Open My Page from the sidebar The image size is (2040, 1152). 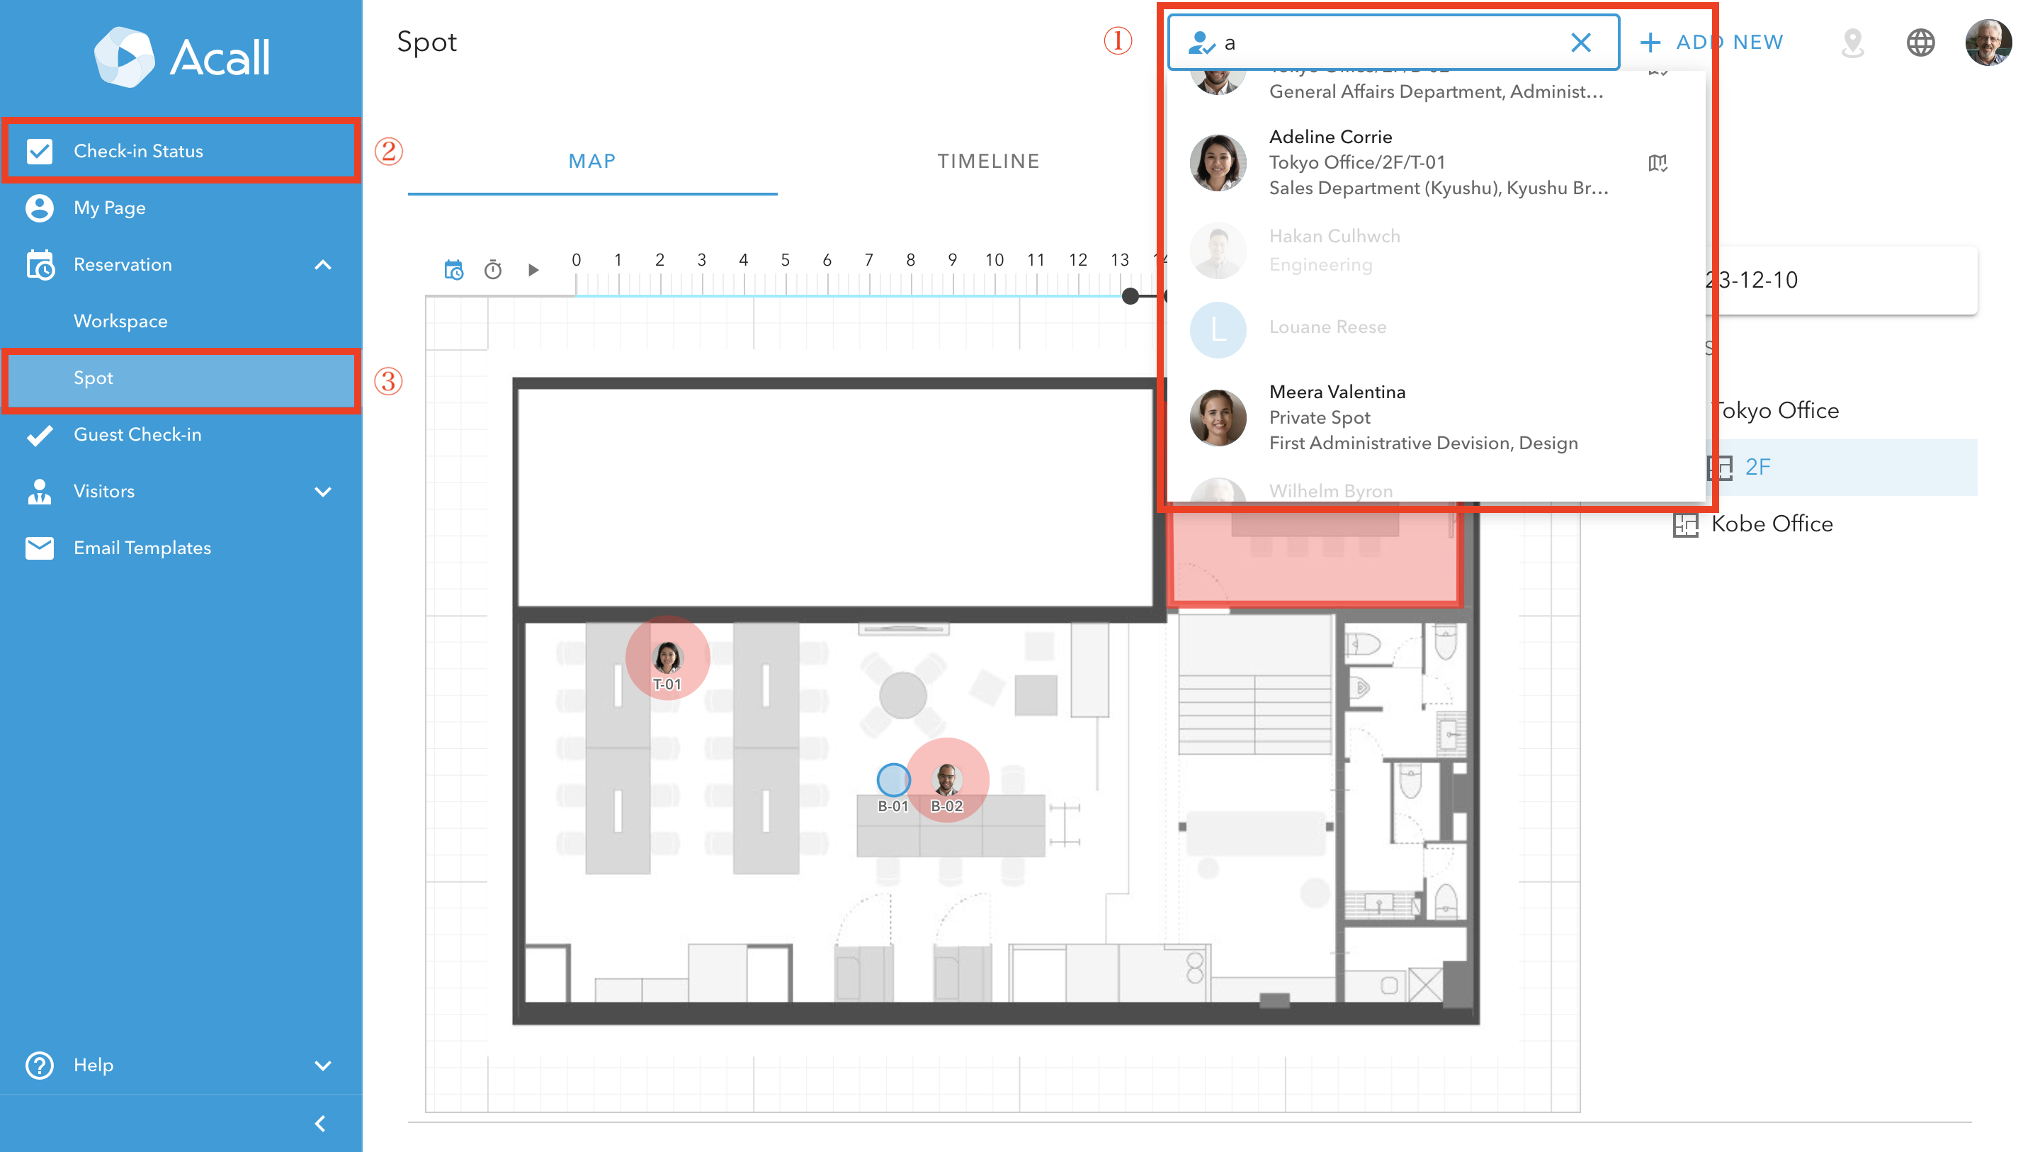click(x=181, y=208)
